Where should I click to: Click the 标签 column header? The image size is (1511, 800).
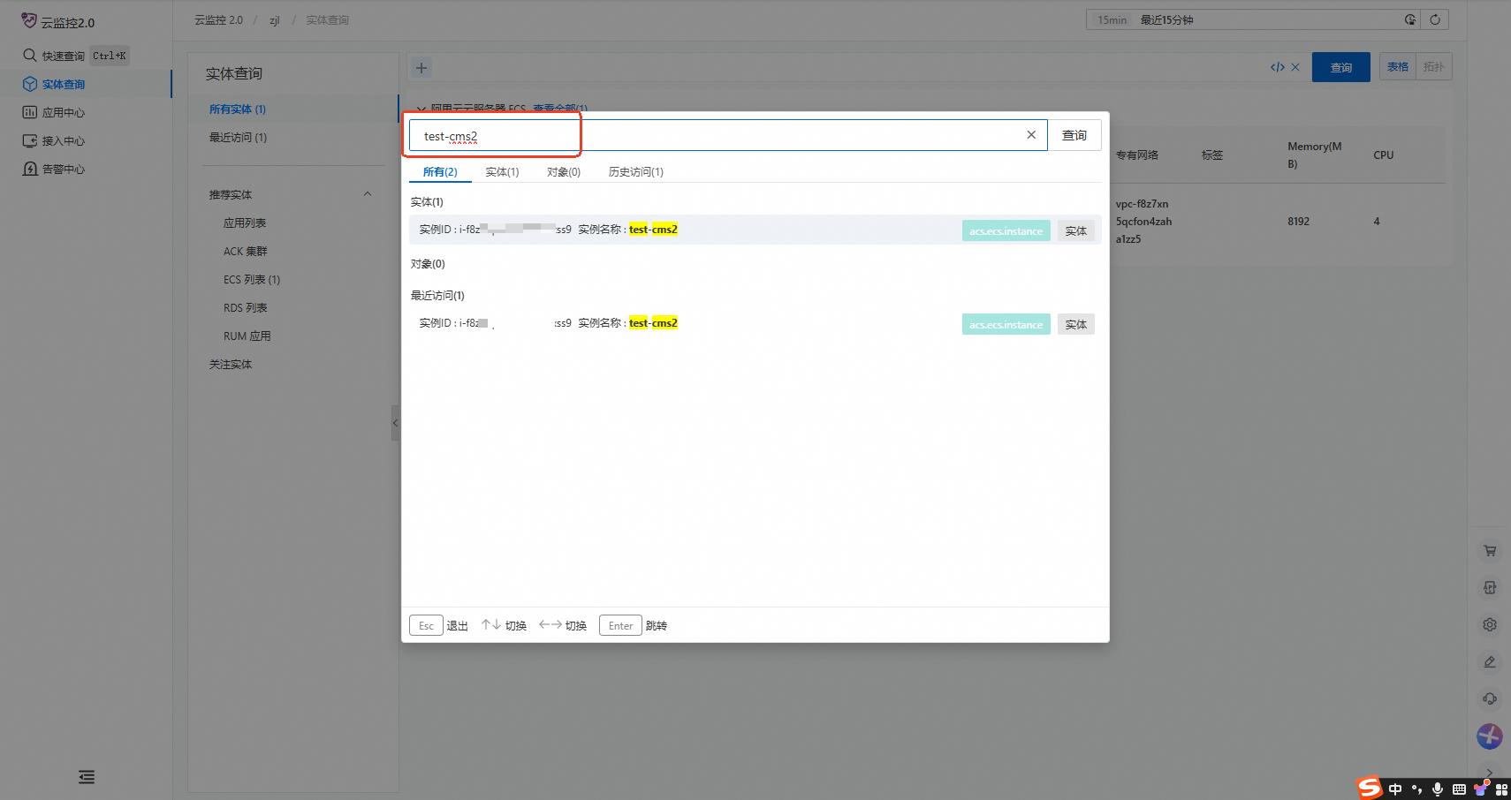pyautogui.click(x=1212, y=155)
